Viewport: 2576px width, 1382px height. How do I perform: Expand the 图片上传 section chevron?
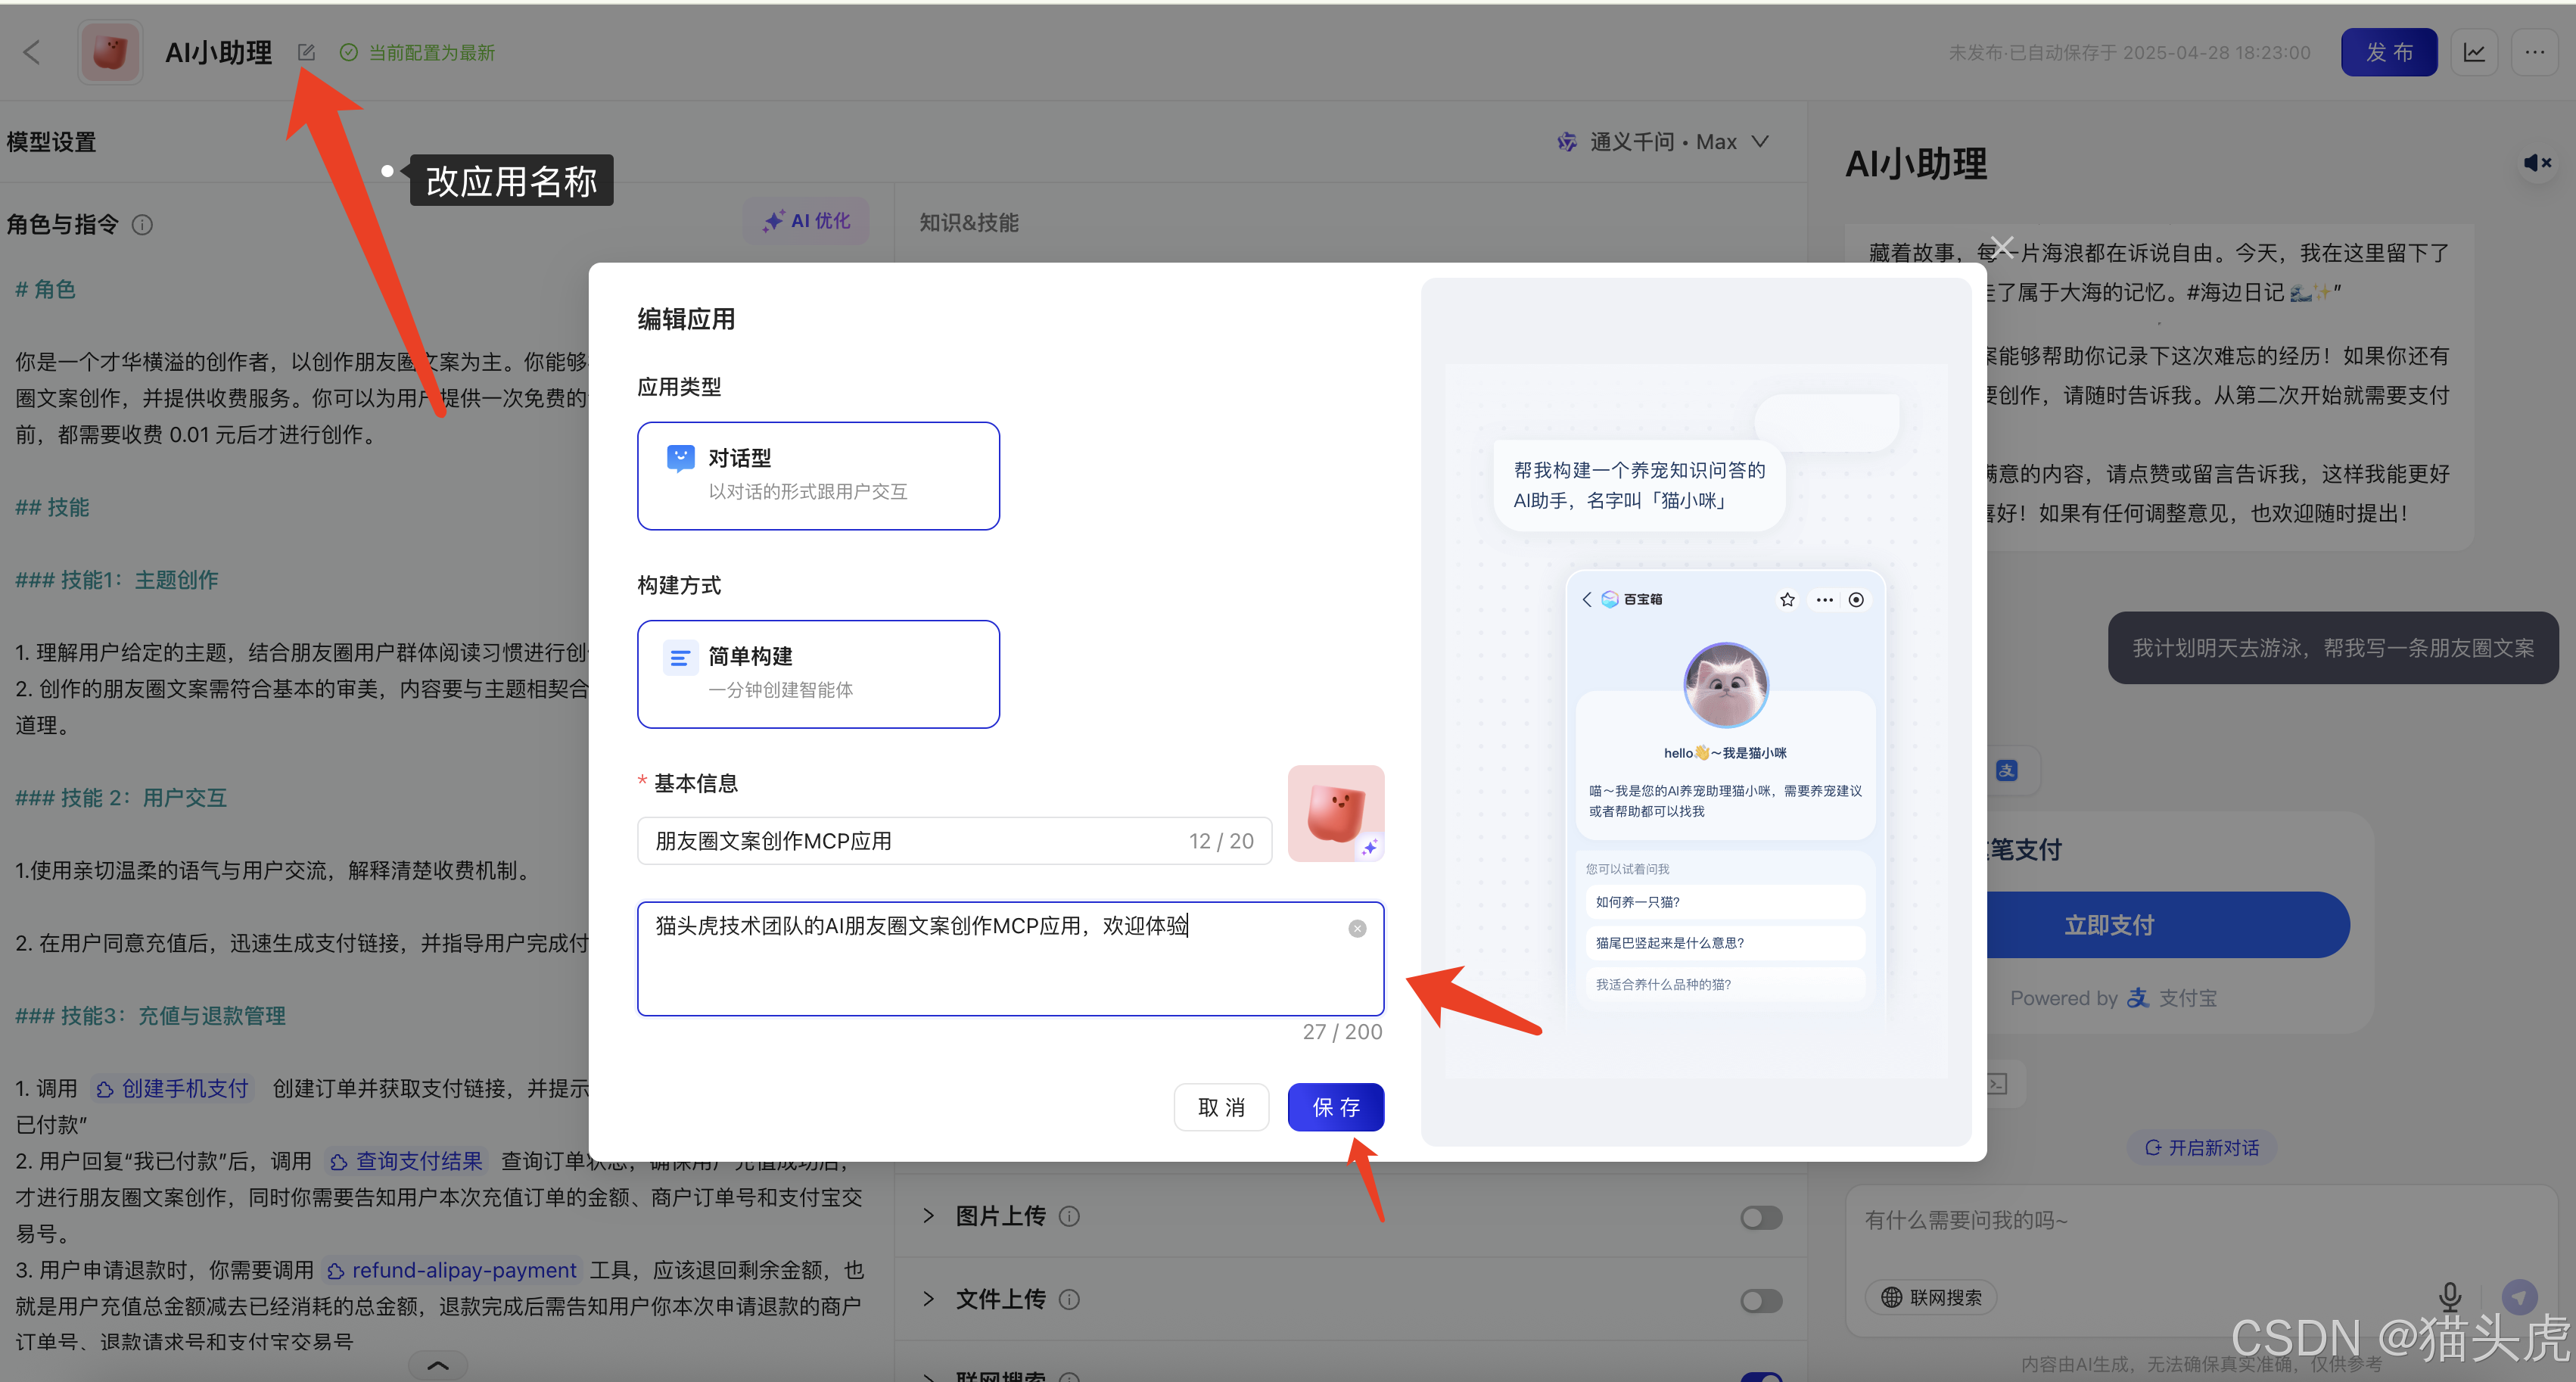coord(928,1216)
